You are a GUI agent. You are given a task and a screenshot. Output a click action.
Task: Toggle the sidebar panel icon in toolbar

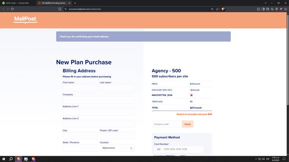(263, 9)
